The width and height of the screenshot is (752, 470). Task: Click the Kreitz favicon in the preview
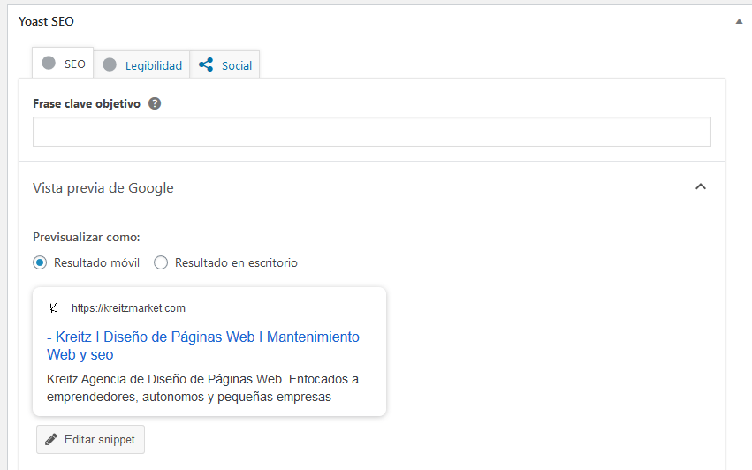tap(54, 308)
